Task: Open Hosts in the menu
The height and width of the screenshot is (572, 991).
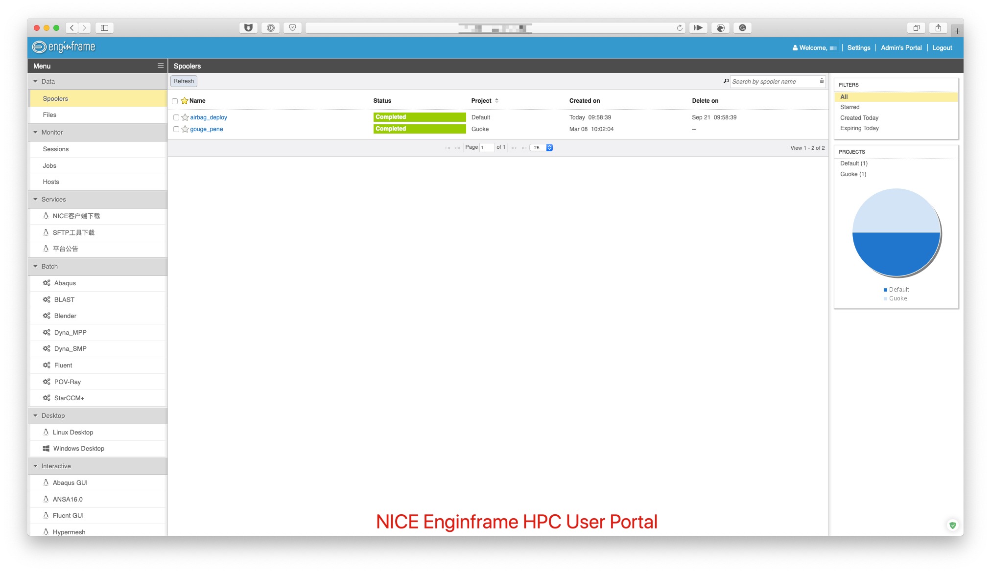Action: 98,182
